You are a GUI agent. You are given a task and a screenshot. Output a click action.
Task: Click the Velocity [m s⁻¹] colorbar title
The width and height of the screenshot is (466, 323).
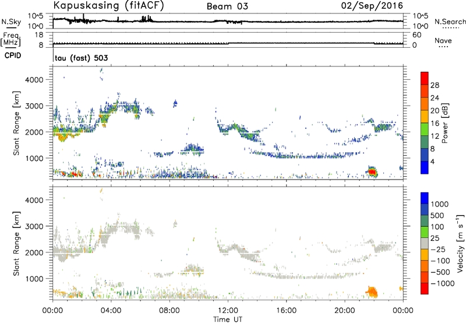[460, 243]
